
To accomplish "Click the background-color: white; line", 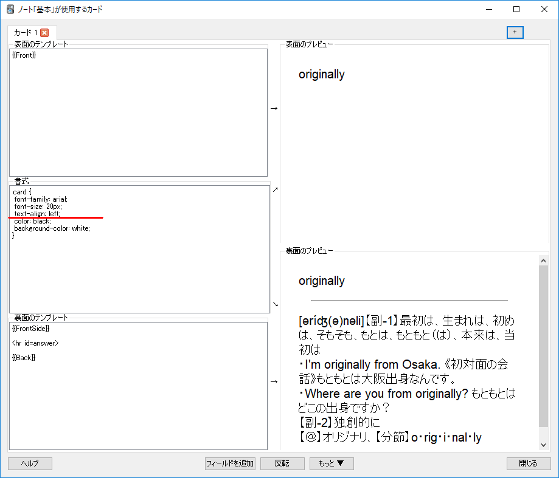I will tap(52, 228).
